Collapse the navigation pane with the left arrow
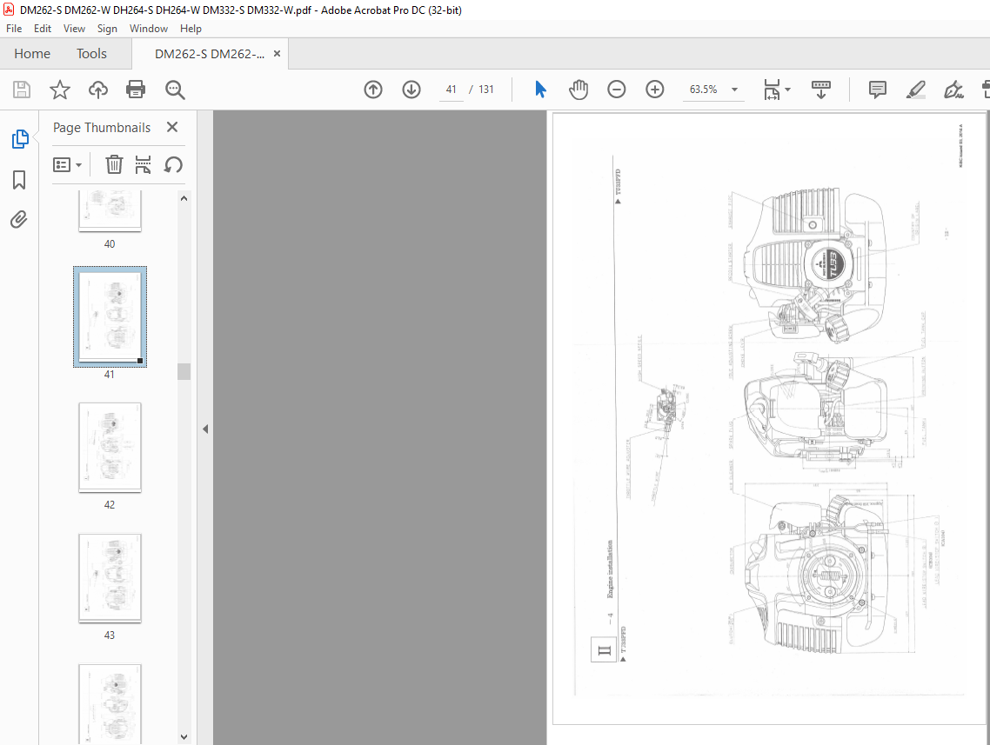 coord(205,429)
